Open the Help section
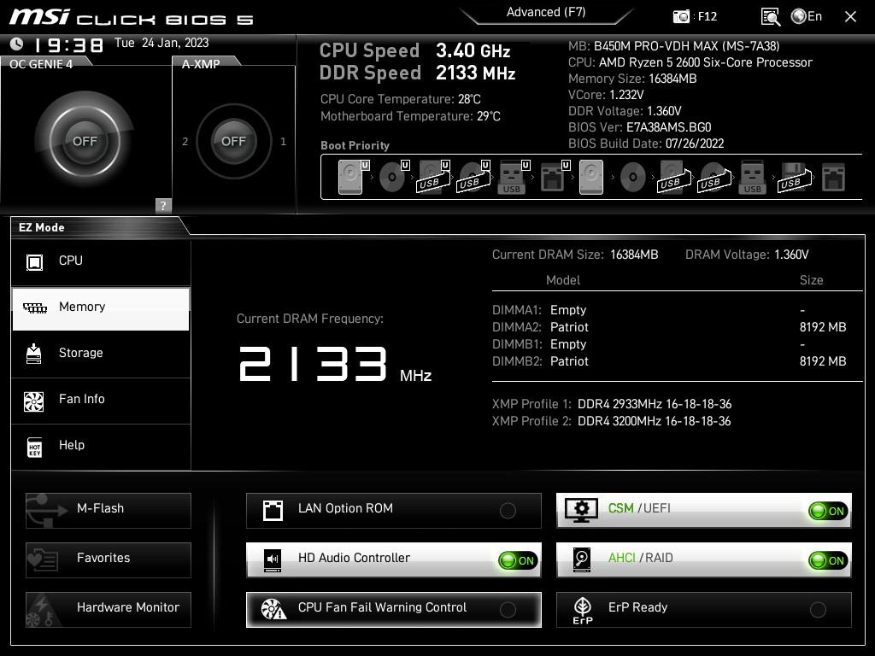The image size is (875, 656). 101,446
